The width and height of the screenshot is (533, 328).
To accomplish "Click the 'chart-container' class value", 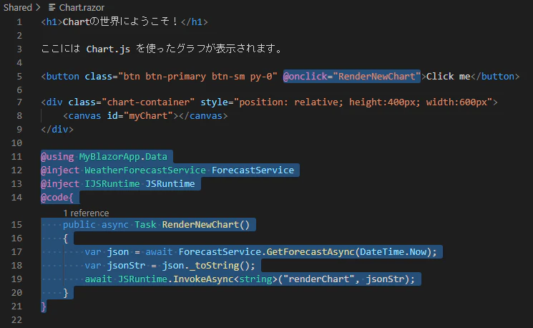I will pyautogui.click(x=148, y=102).
